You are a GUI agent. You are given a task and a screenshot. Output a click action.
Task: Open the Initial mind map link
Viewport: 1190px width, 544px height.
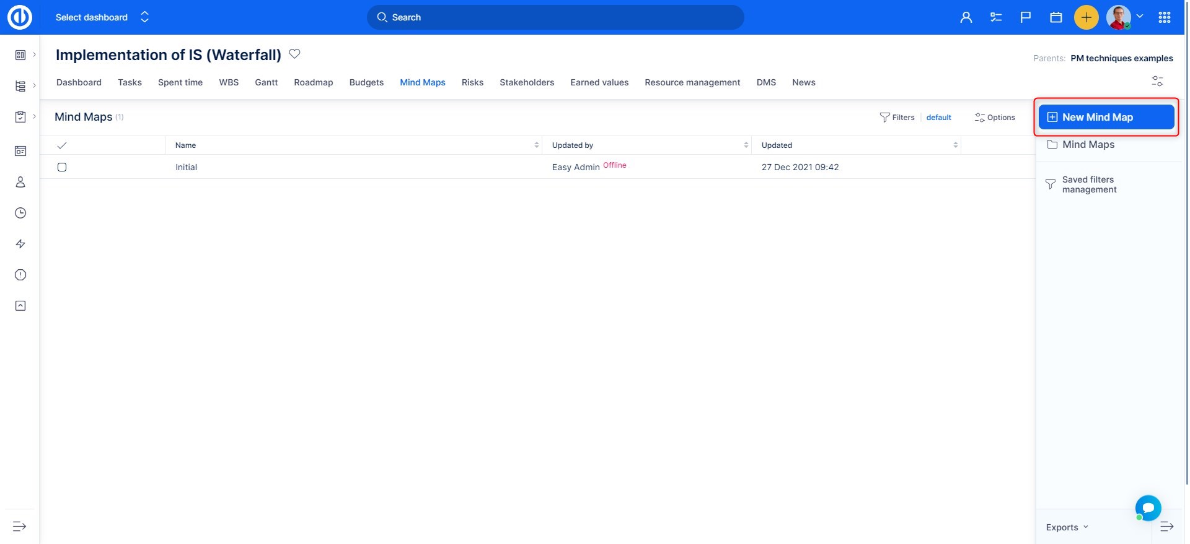[x=186, y=167]
